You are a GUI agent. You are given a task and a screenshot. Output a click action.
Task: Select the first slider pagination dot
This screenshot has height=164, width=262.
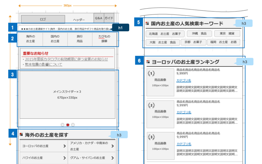(63, 125)
